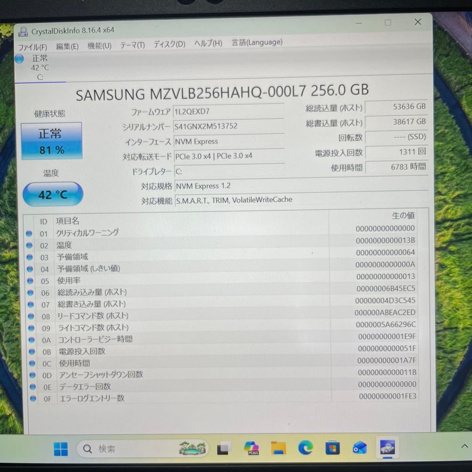Click CrystalDiskInfo app icon in title bar

tap(23, 31)
